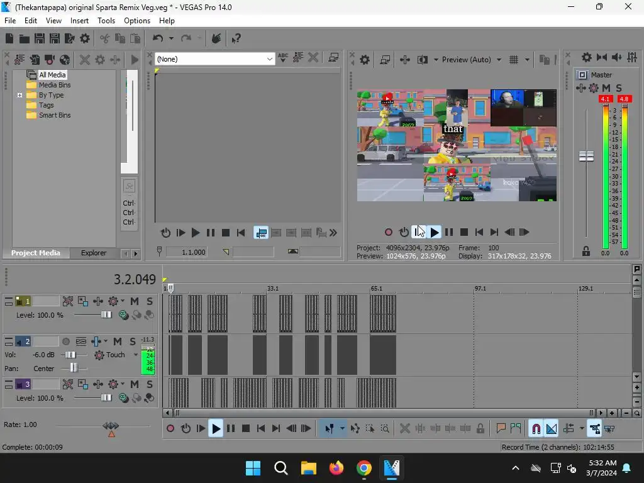Mute the Master bus

(606, 88)
